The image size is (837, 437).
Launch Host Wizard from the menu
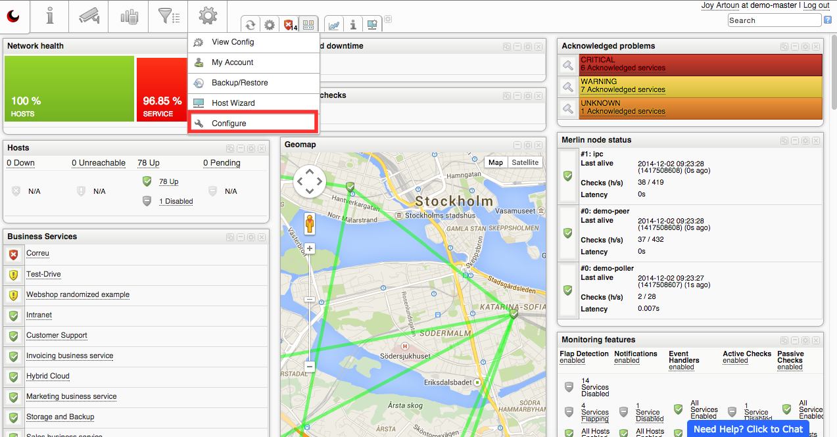(253, 103)
